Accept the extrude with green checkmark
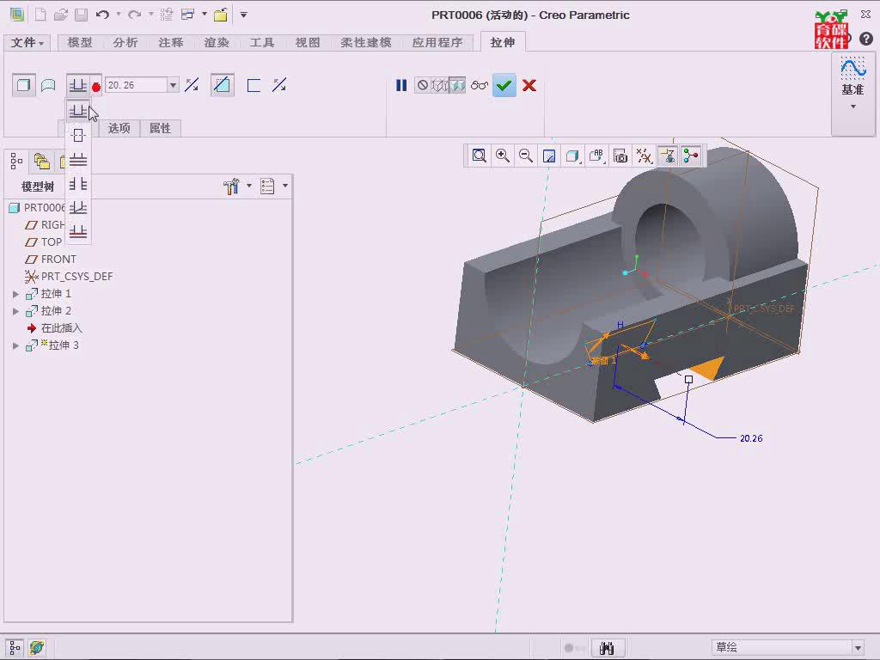 [504, 85]
